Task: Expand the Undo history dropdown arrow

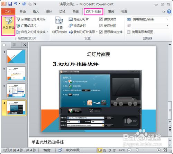Action: [x=19, y=4]
